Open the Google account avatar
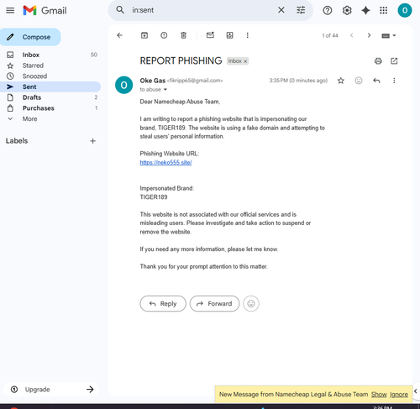 click(405, 11)
